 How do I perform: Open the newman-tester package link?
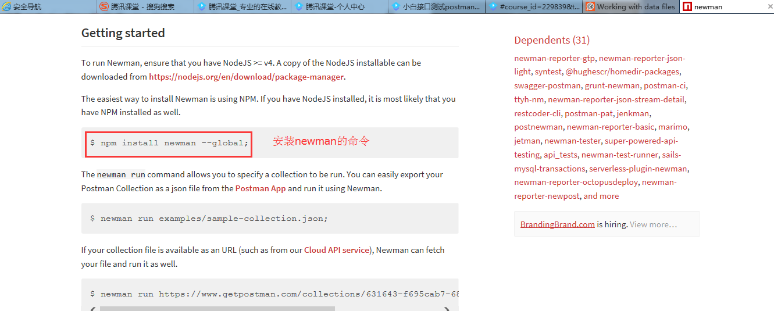click(x=572, y=141)
